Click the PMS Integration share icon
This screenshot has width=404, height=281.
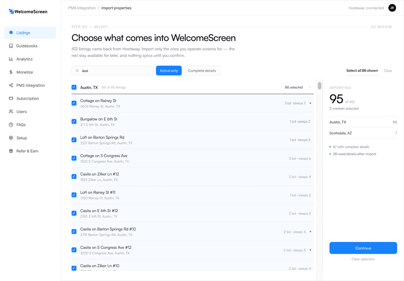tap(11, 85)
